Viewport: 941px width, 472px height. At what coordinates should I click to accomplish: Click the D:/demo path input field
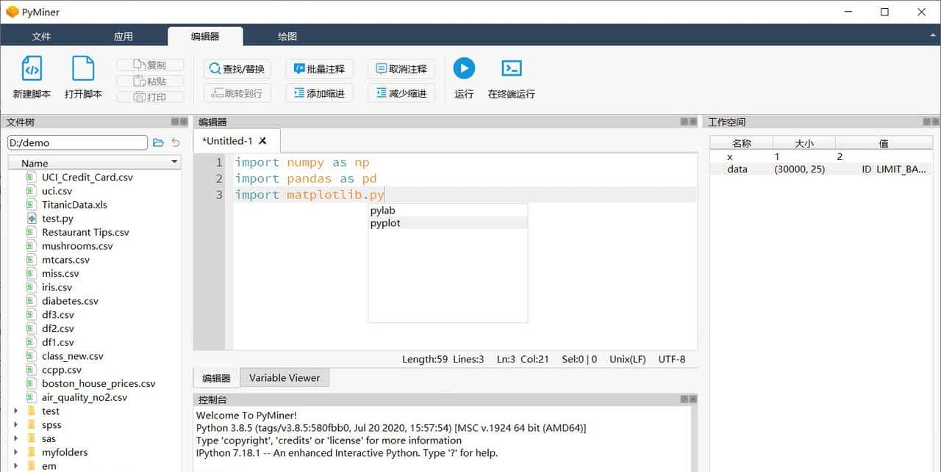coord(77,142)
